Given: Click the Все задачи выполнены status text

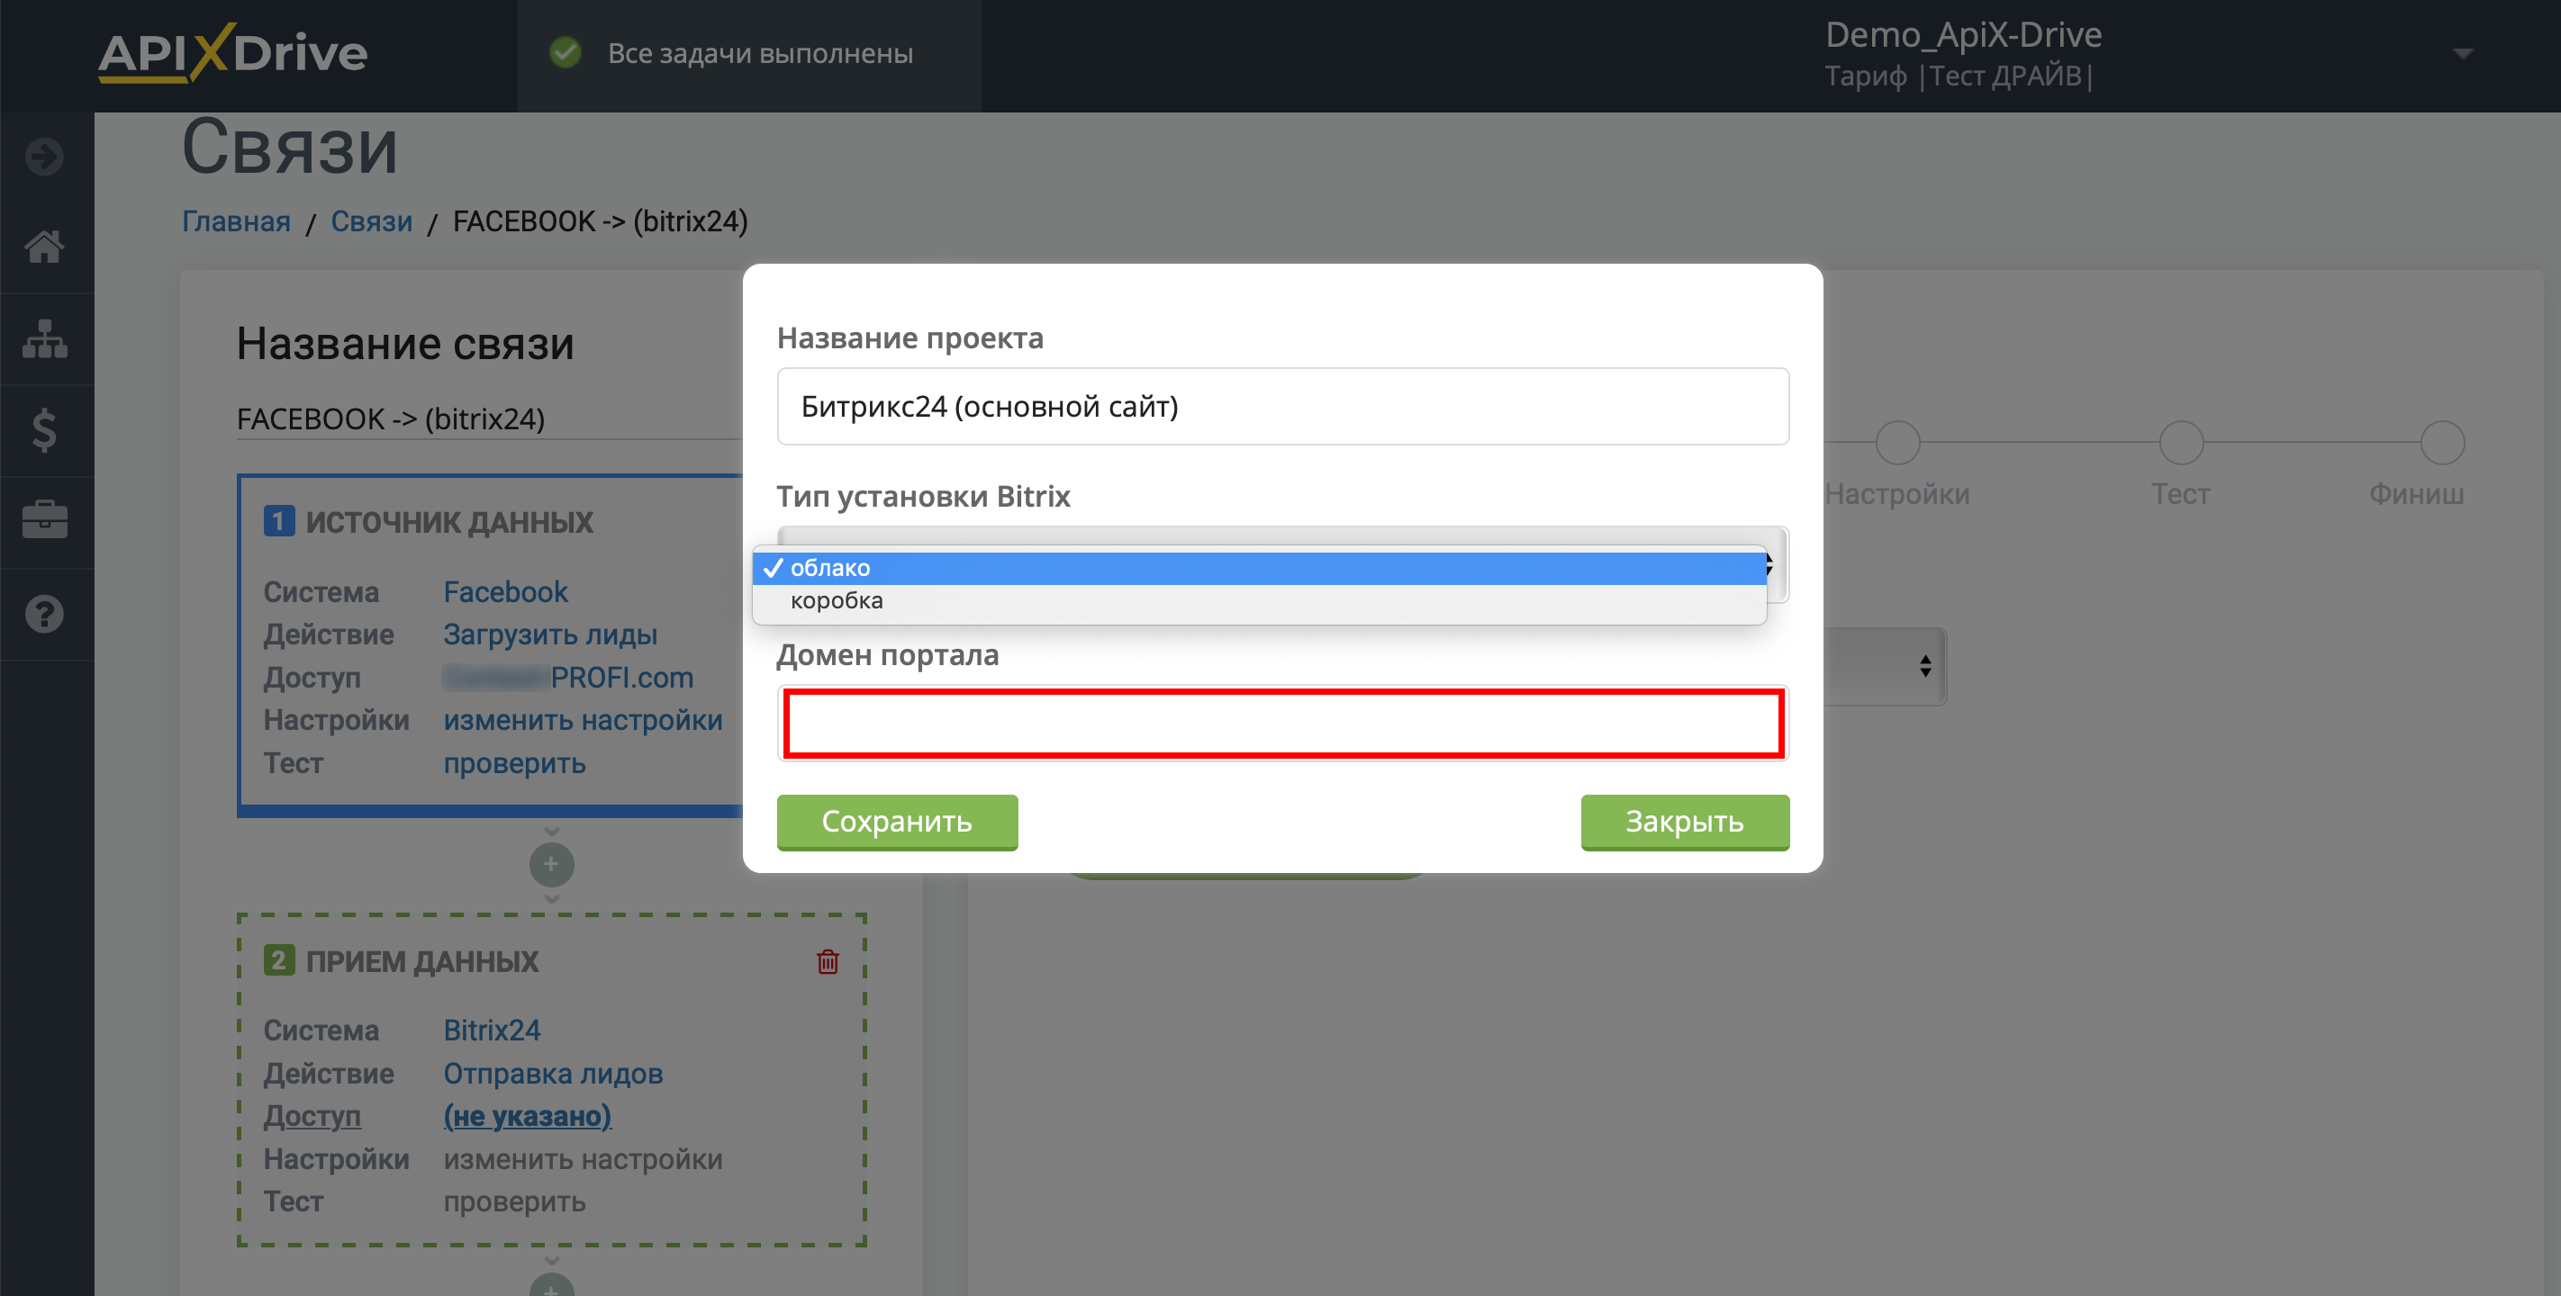Looking at the screenshot, I should [x=761, y=53].
